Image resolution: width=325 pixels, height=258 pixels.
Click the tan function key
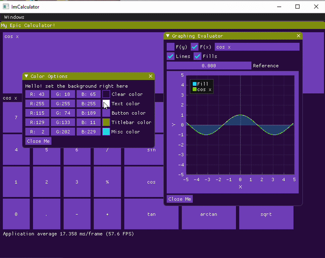point(151,214)
